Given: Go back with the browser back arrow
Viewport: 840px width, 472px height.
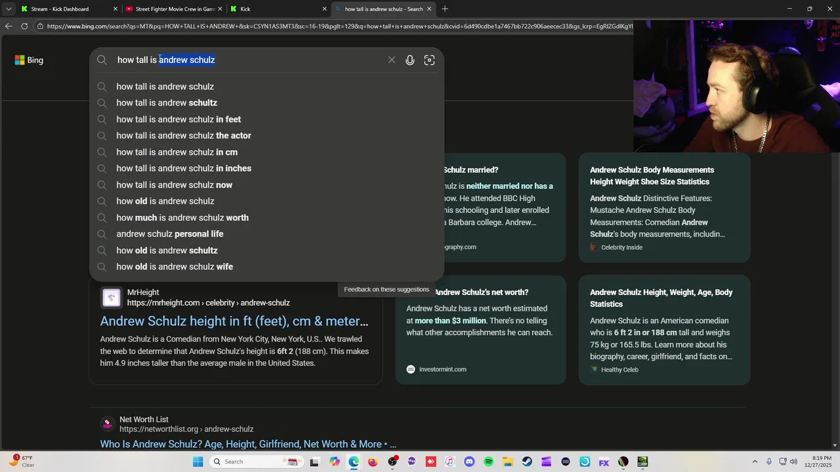Looking at the screenshot, I should pyautogui.click(x=8, y=26).
